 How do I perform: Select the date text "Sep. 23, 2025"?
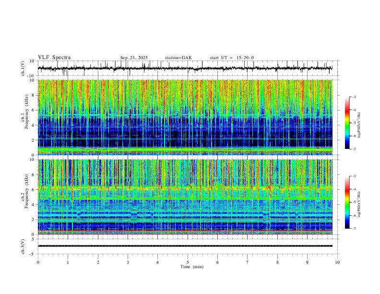click(134, 58)
